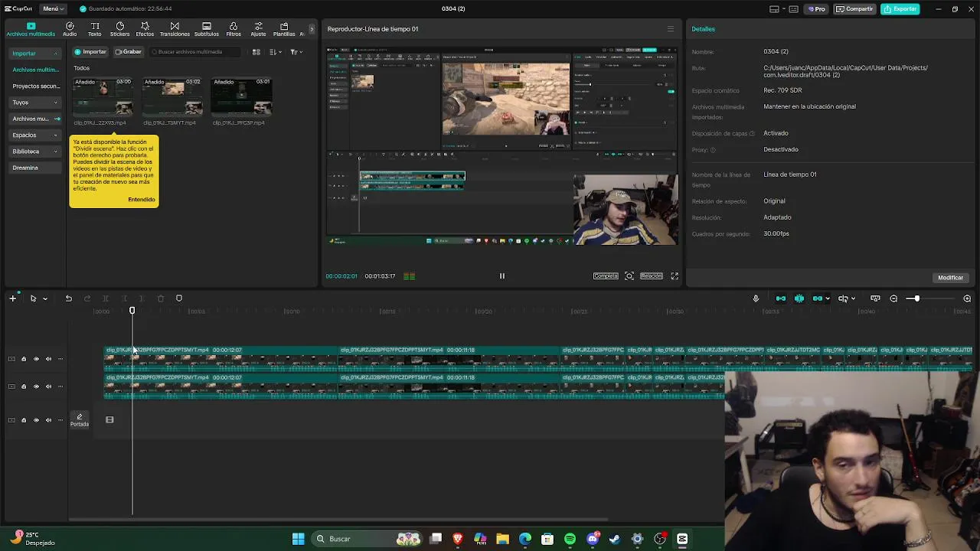This screenshot has height=551, width=980.
Task: Click Modificar in Detalles panel
Action: pyautogui.click(x=950, y=278)
